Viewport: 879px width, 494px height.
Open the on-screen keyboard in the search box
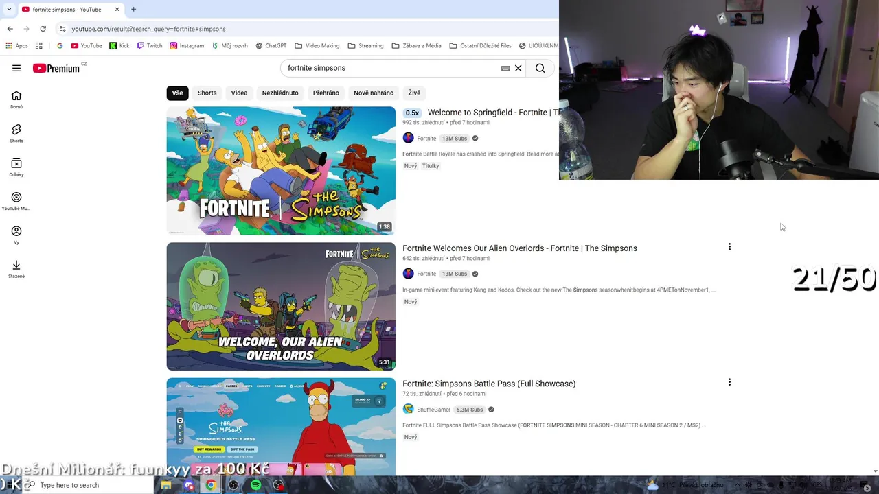(x=505, y=68)
